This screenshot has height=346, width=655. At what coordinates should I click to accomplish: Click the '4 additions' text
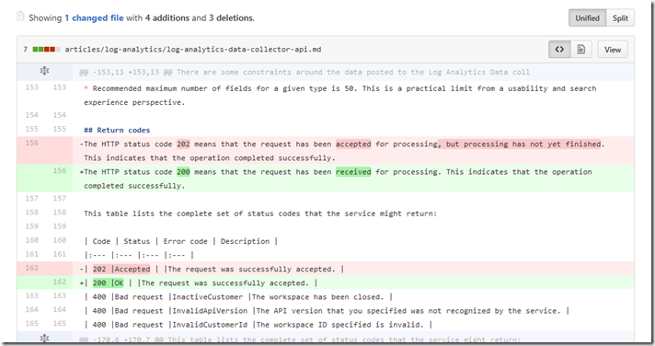[167, 18]
